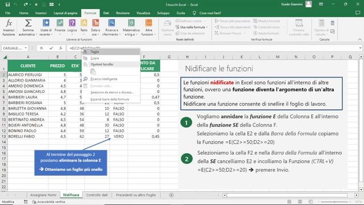
Task: Open the Usate di recente functions
Action: [46, 28]
